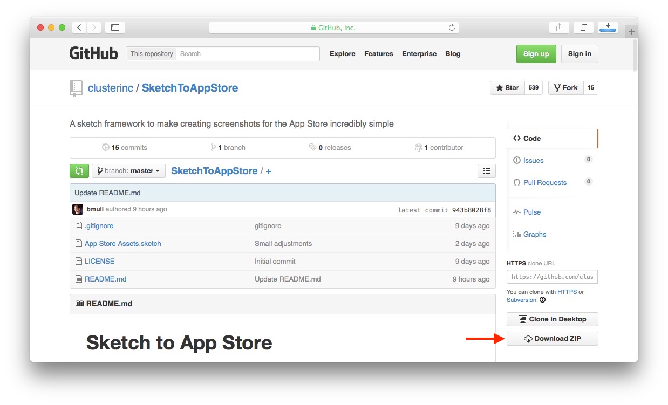This screenshot has height=405, width=668.
Task: Toggle the Safari sidebar button
Action: click(x=115, y=27)
